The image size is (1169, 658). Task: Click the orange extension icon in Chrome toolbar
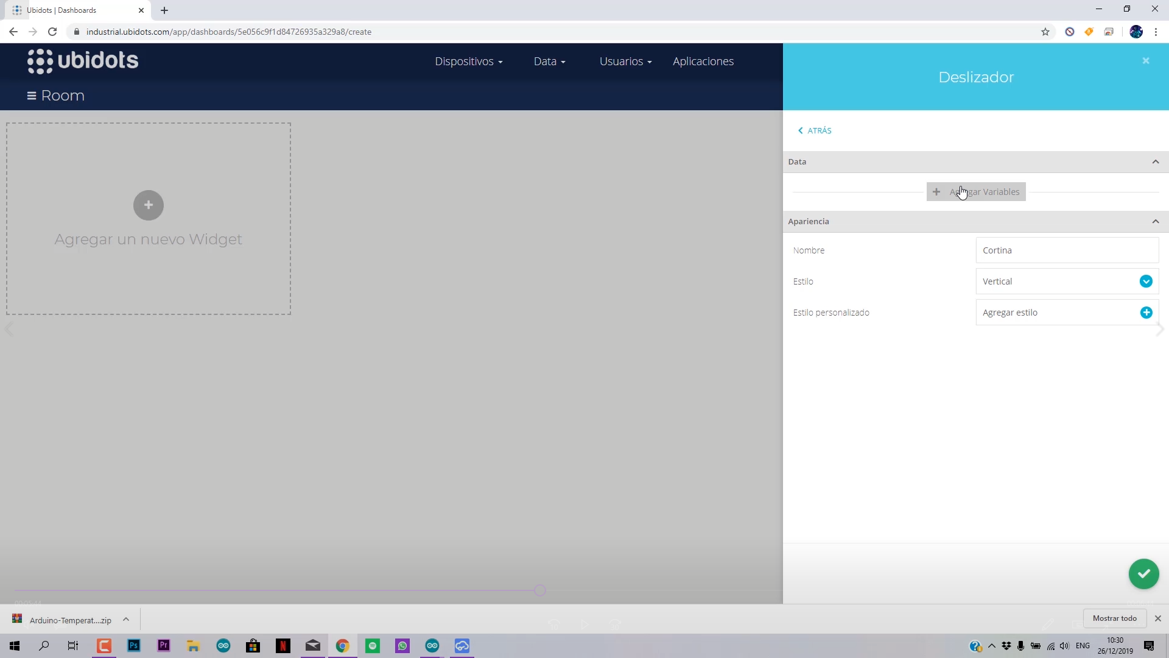coord(1089,32)
